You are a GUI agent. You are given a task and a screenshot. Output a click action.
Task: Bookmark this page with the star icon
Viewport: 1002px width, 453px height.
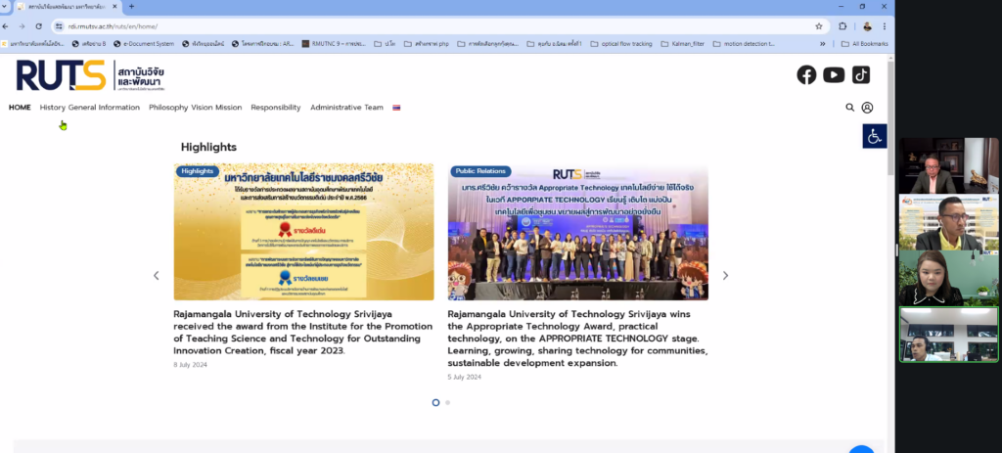pos(819,26)
